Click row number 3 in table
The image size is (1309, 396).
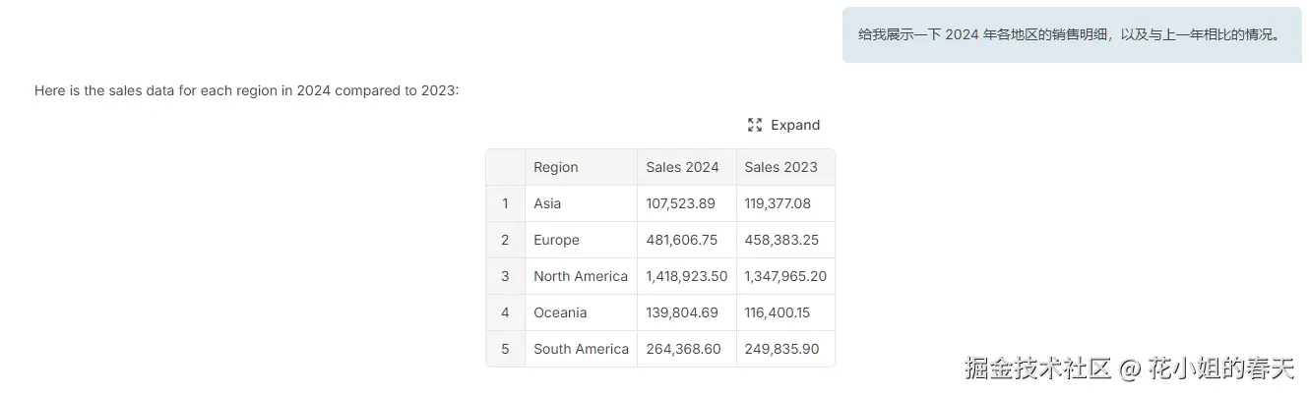[x=506, y=276]
